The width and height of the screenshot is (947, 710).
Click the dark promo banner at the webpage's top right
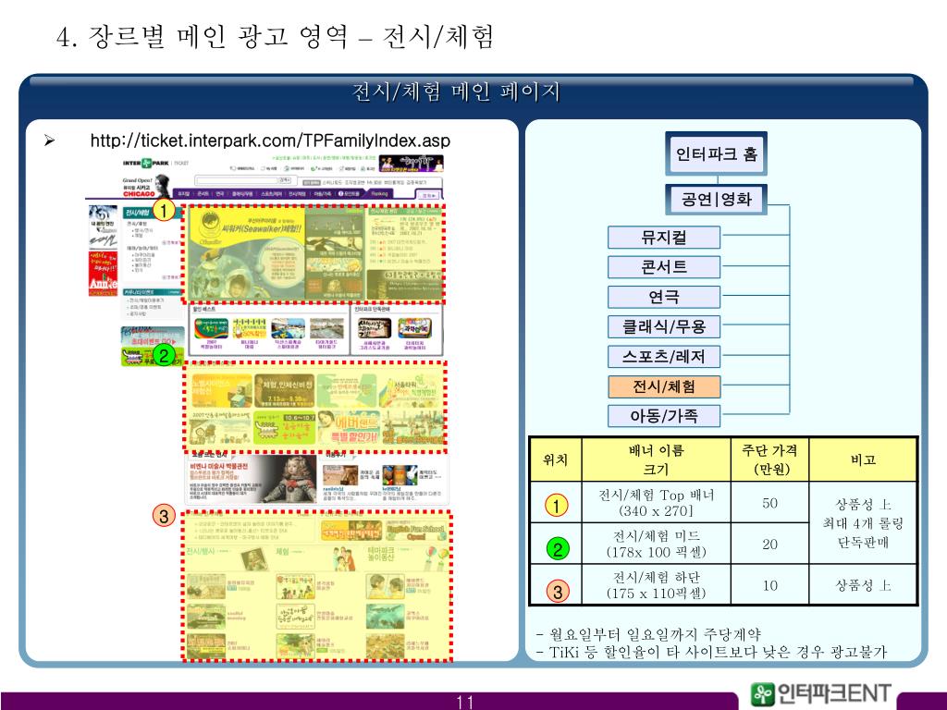[x=412, y=164]
